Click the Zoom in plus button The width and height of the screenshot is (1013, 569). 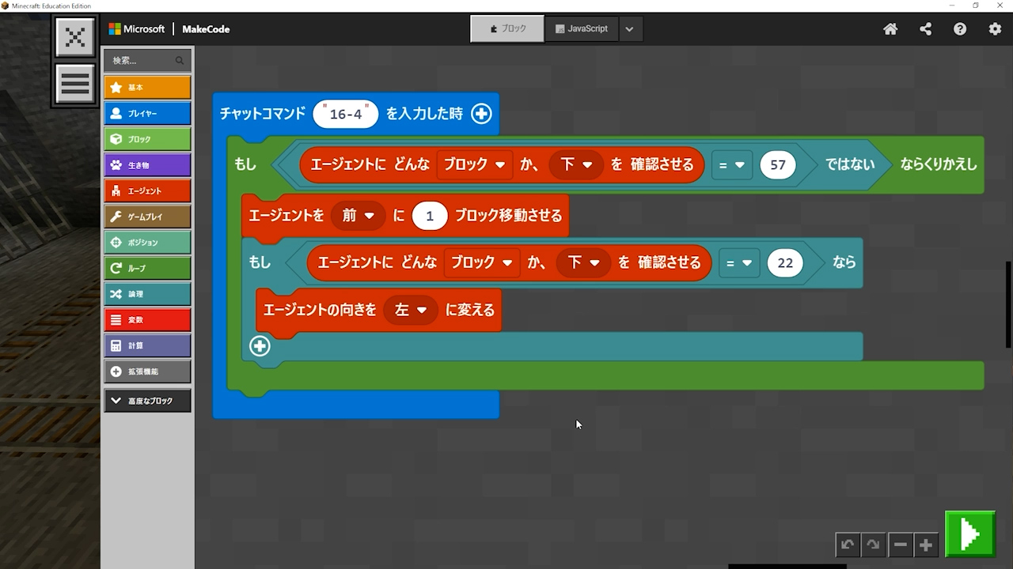pos(925,545)
